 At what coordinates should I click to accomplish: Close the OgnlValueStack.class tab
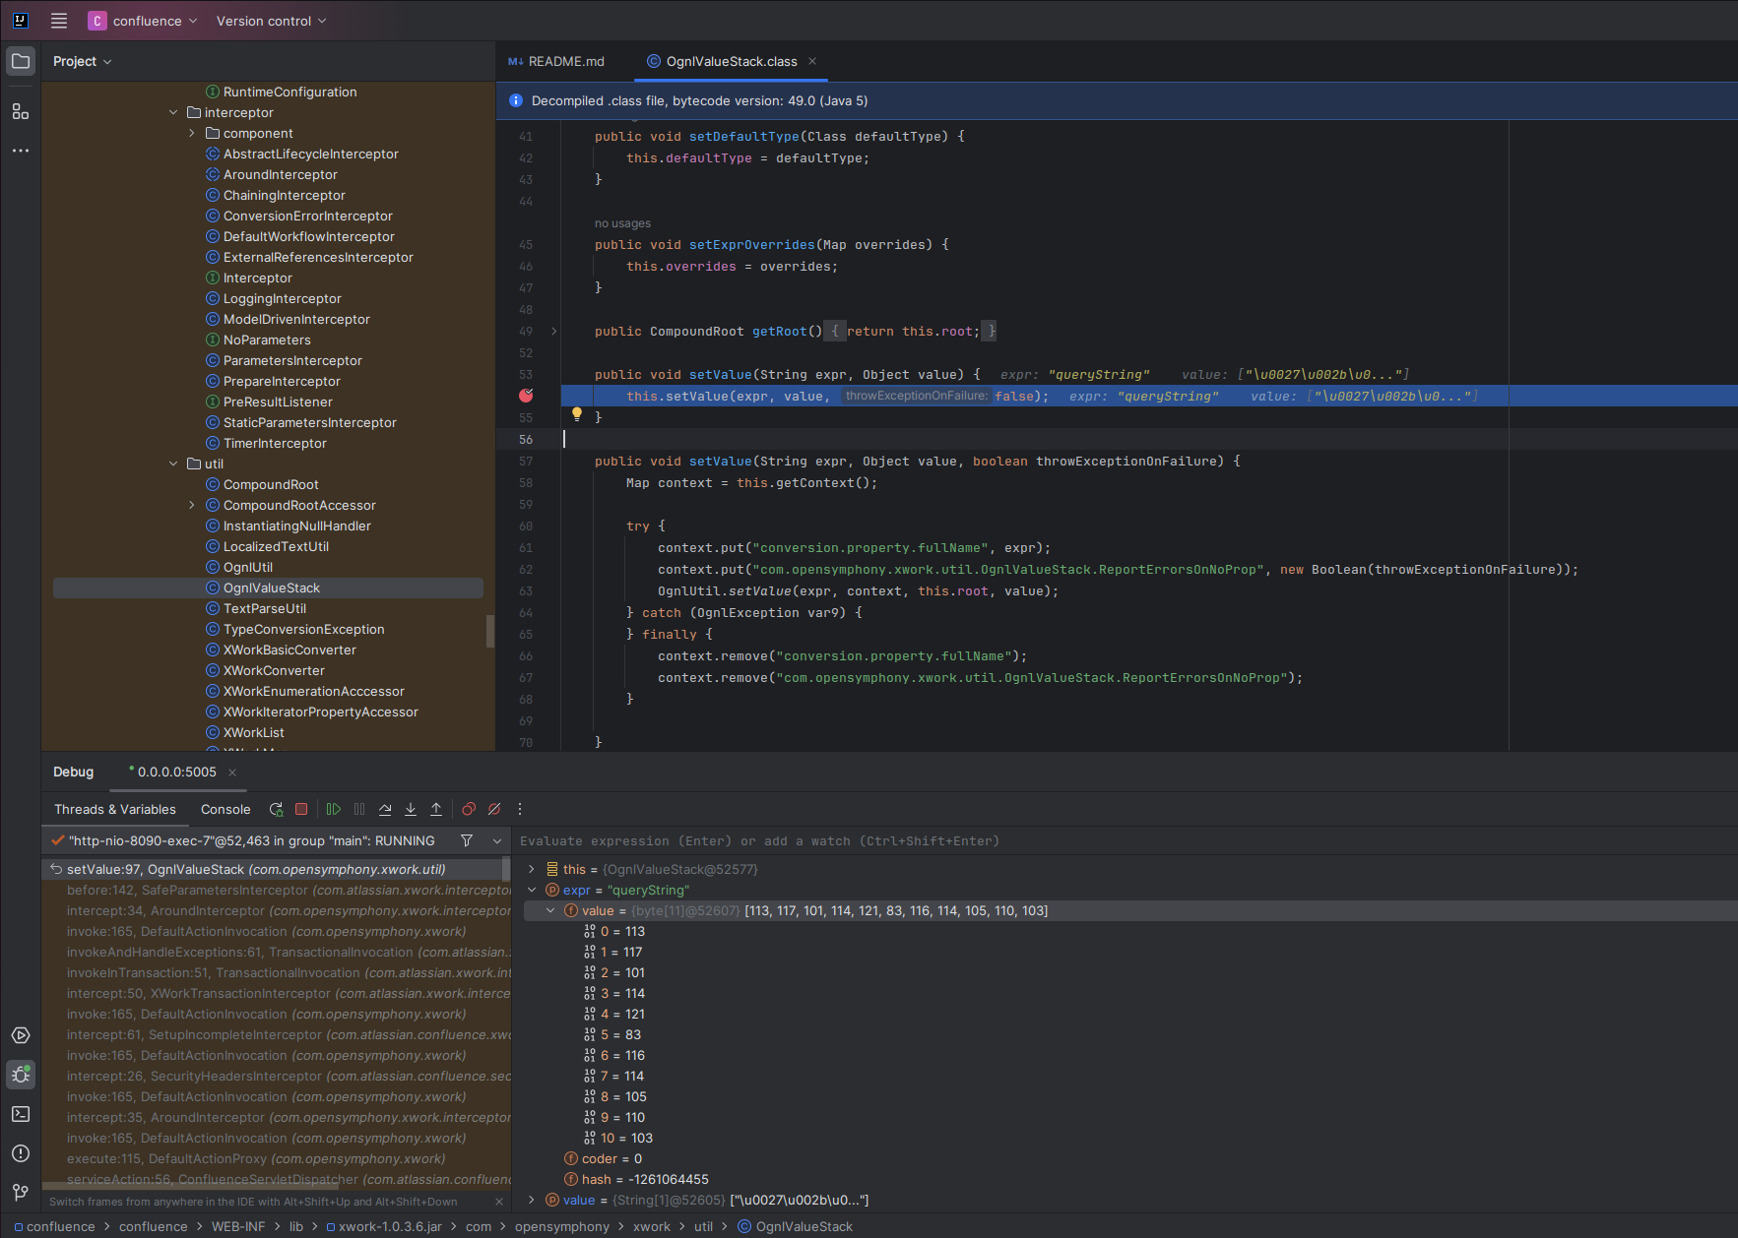(x=812, y=61)
